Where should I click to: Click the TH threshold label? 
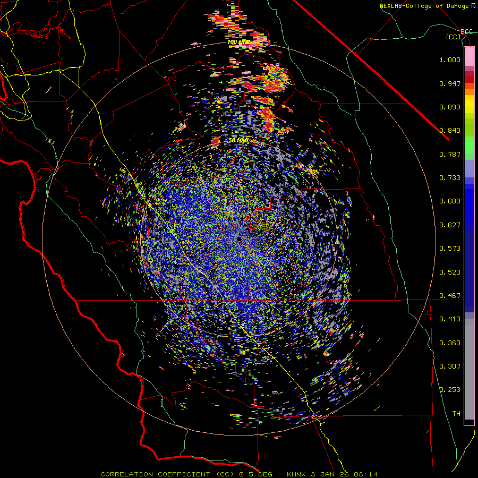click(x=456, y=414)
